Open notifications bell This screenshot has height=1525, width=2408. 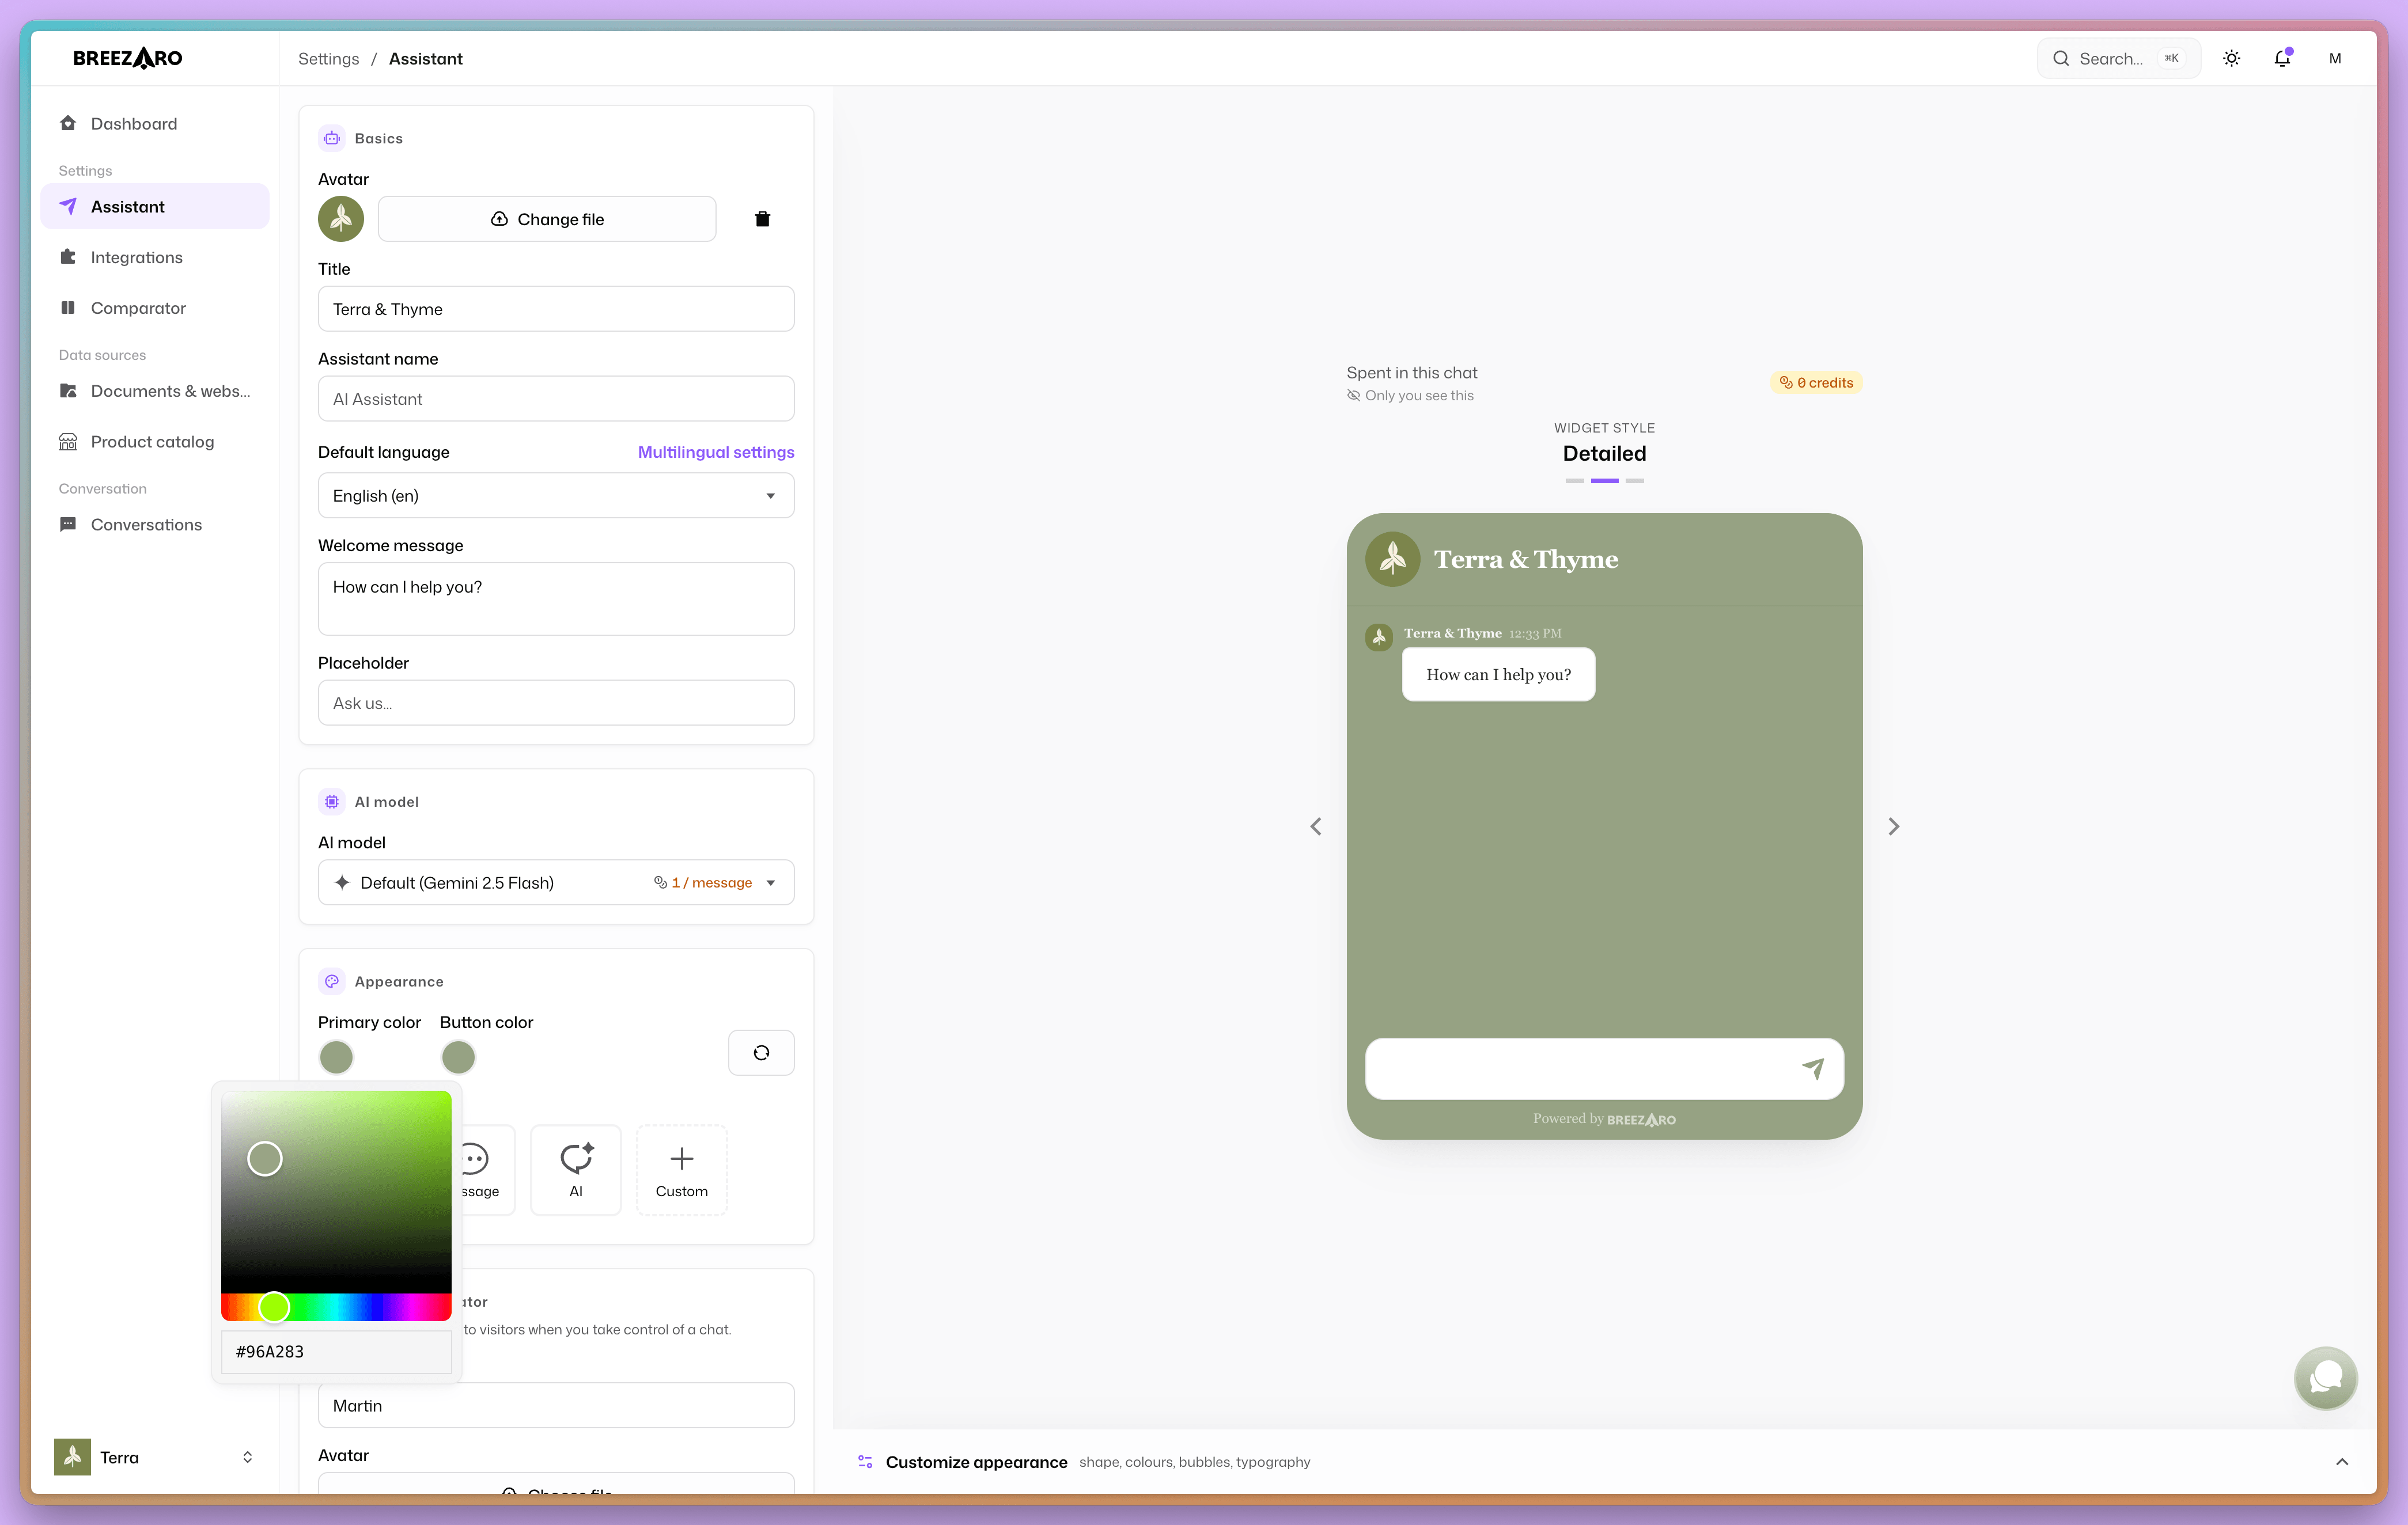2282,58
